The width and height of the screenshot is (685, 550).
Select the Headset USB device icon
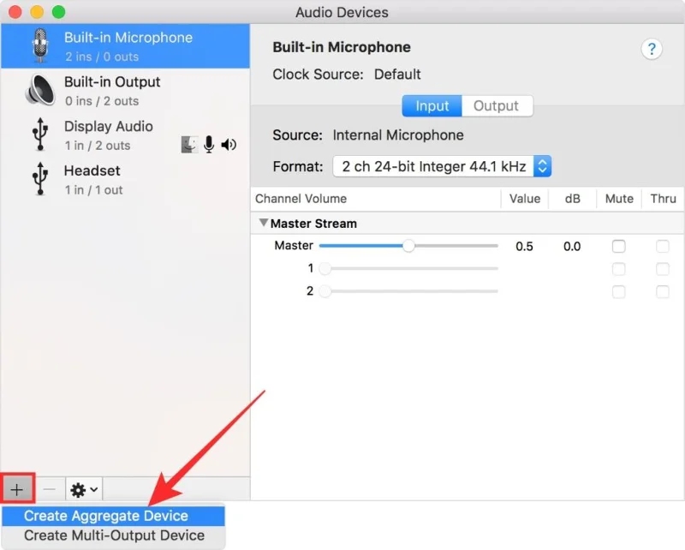click(39, 180)
